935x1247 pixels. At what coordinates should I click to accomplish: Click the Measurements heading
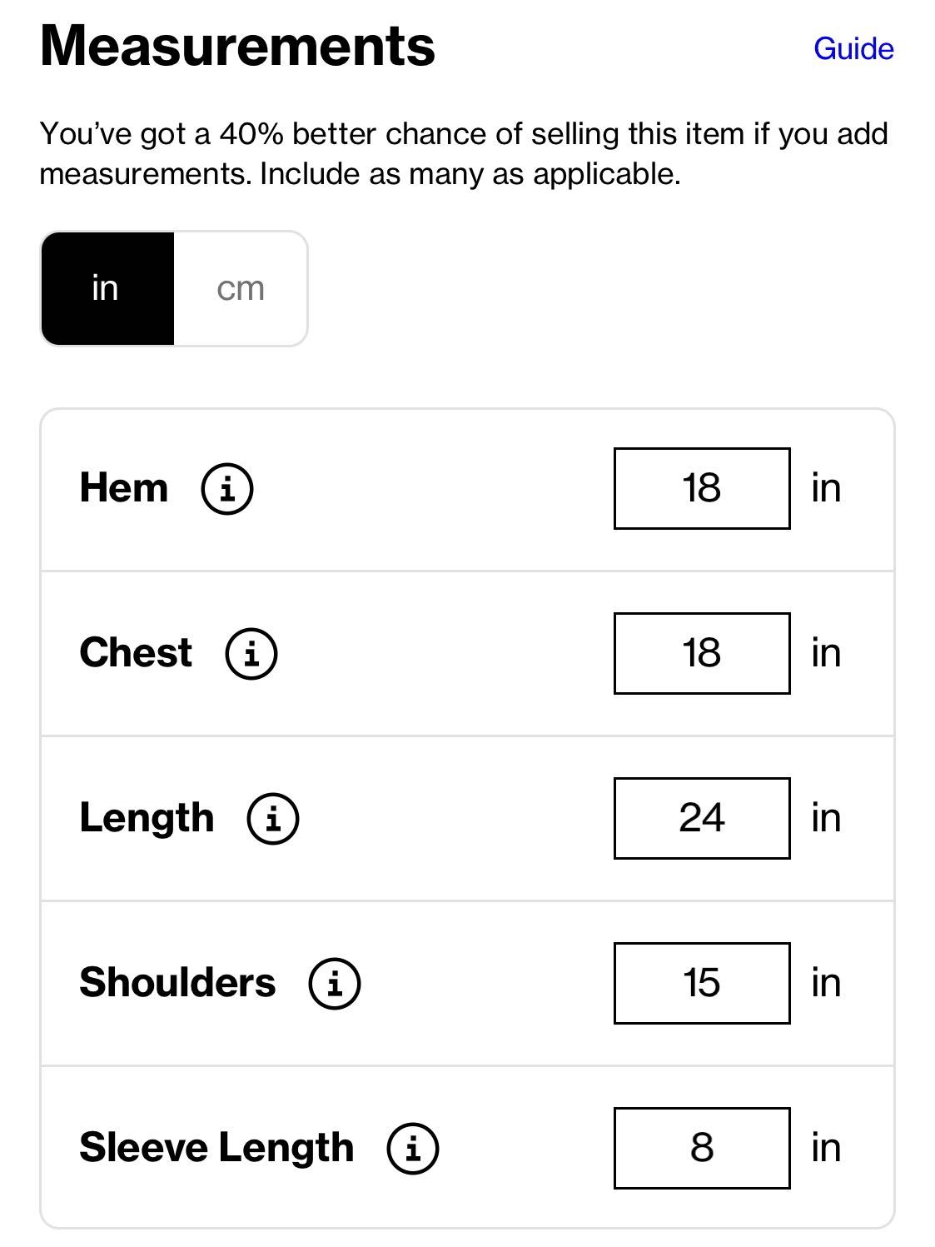(237, 46)
